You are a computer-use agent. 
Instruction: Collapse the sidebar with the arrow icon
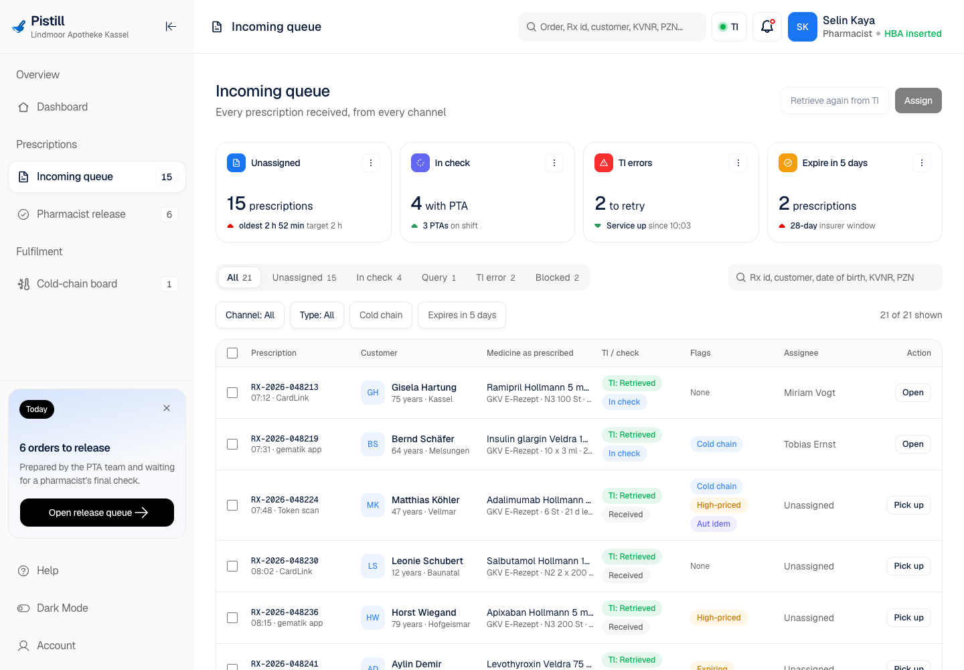tap(171, 26)
